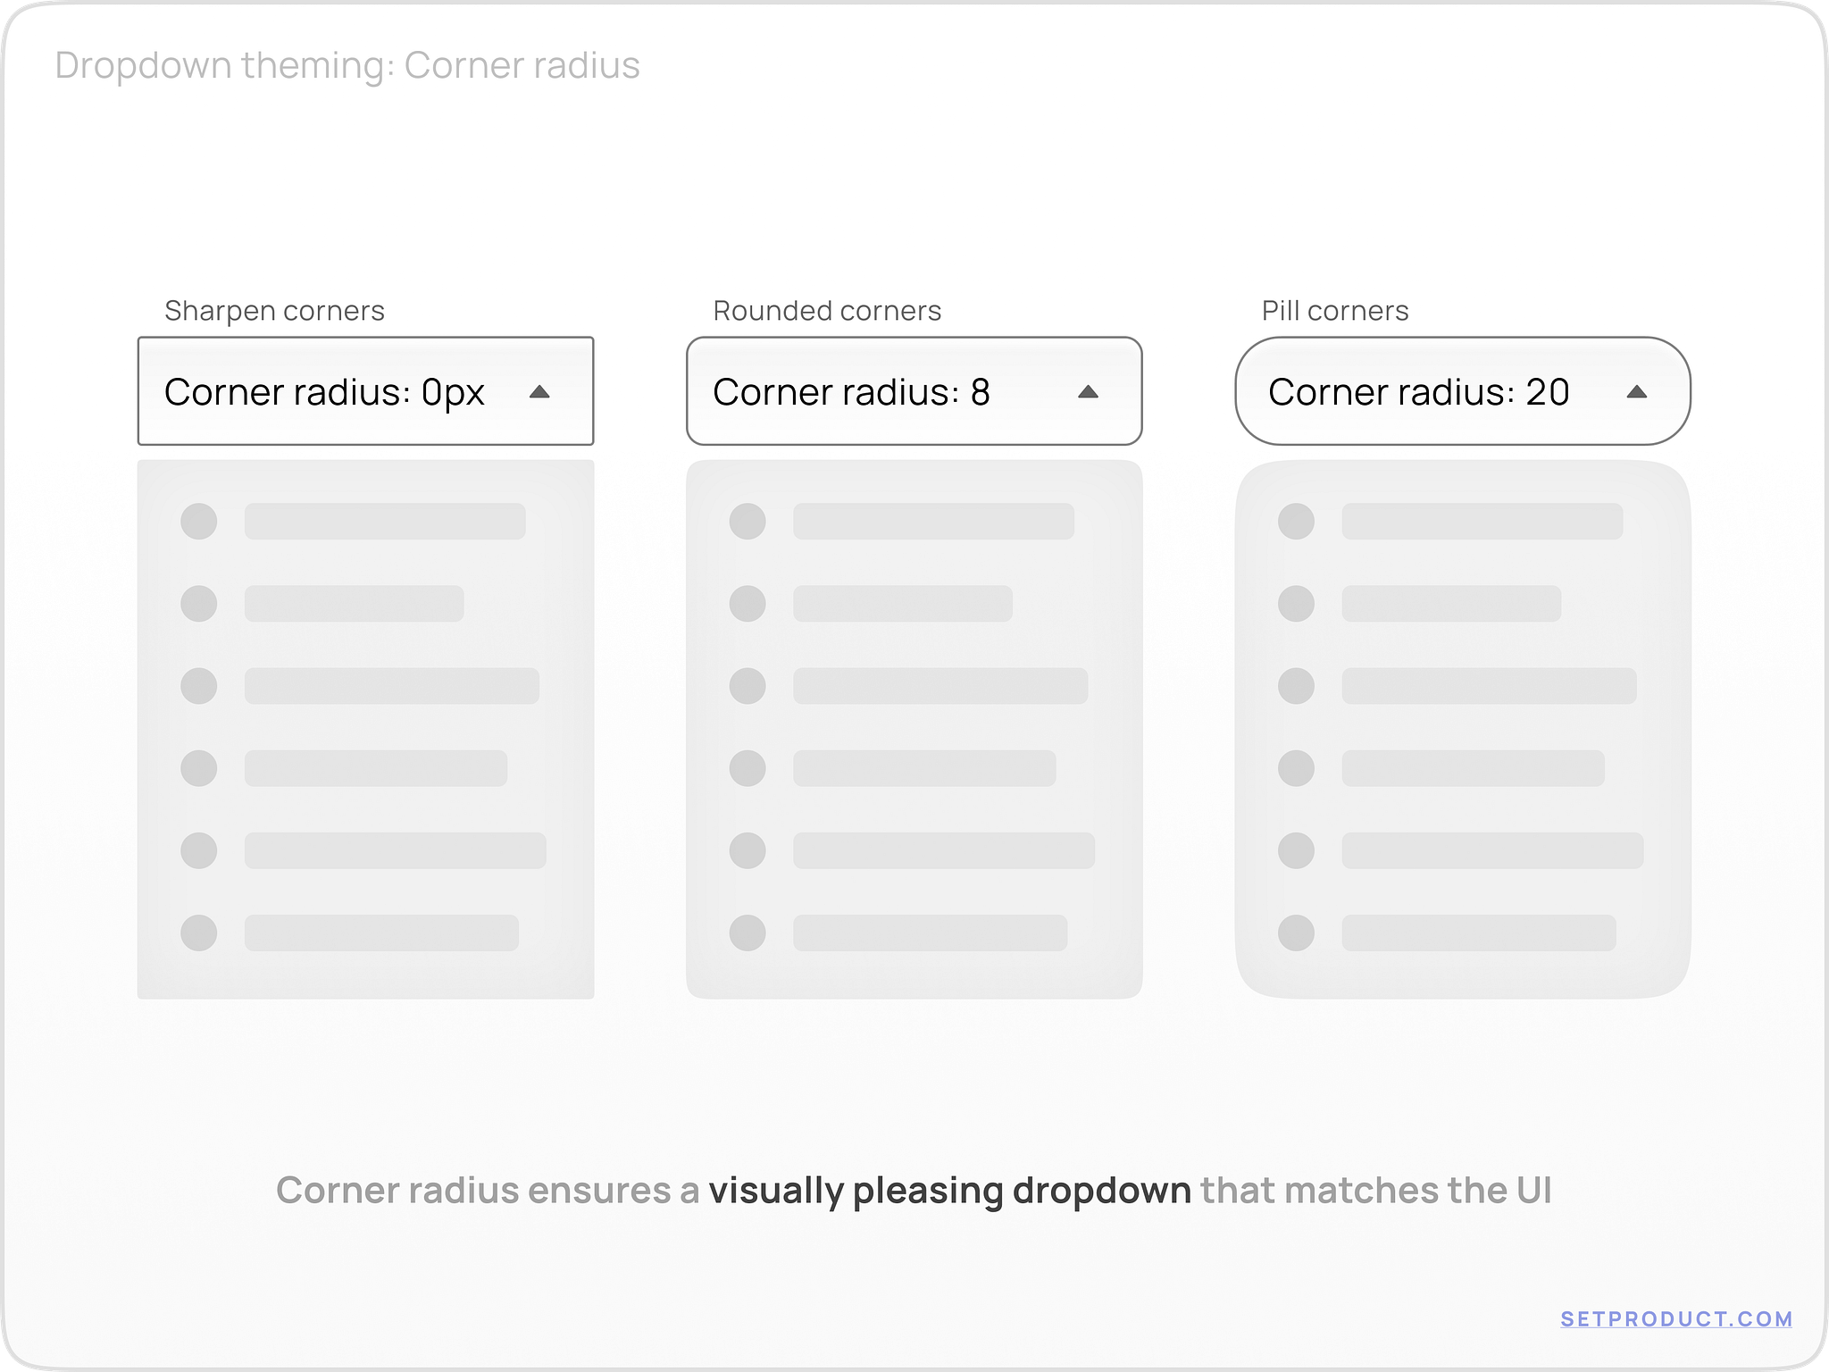Select the first bullet under Sharpen corners
1829x1372 pixels.
[x=198, y=522]
